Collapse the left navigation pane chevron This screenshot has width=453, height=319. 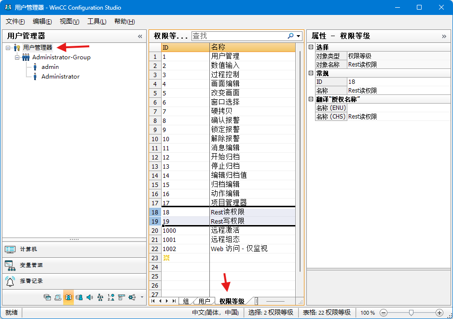point(140,36)
